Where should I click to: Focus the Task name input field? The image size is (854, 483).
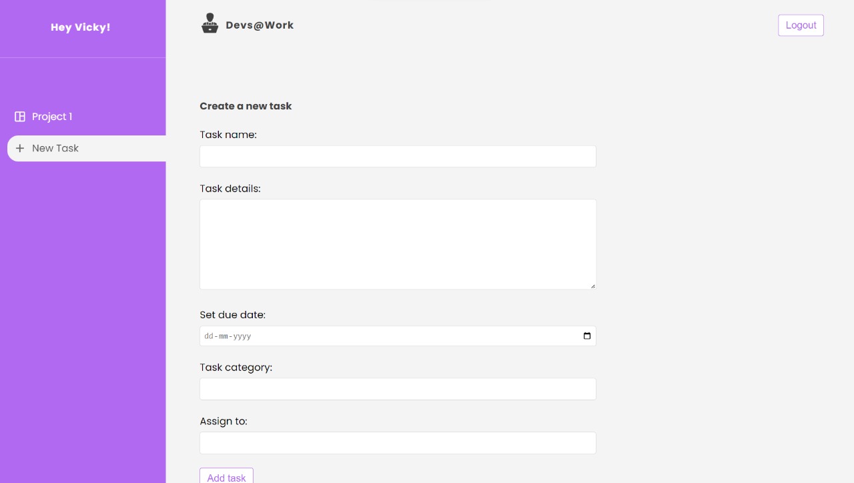coord(398,156)
